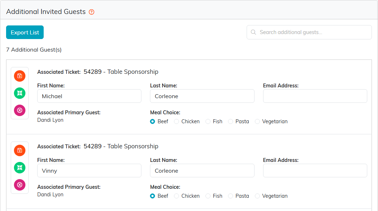This screenshot has height=211, width=378.
Task: Choose Fish meal for Michael Corleone
Action: pyautogui.click(x=208, y=121)
